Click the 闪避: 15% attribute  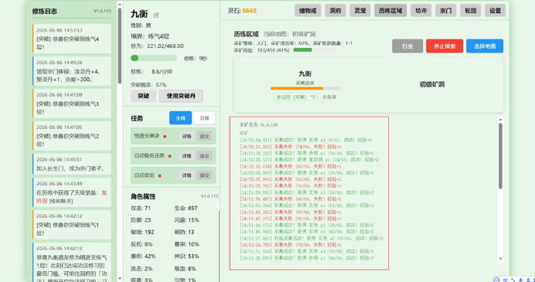pos(186,220)
